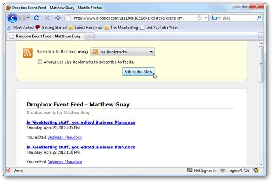Click the Not Signed In status icon

coord(190,171)
